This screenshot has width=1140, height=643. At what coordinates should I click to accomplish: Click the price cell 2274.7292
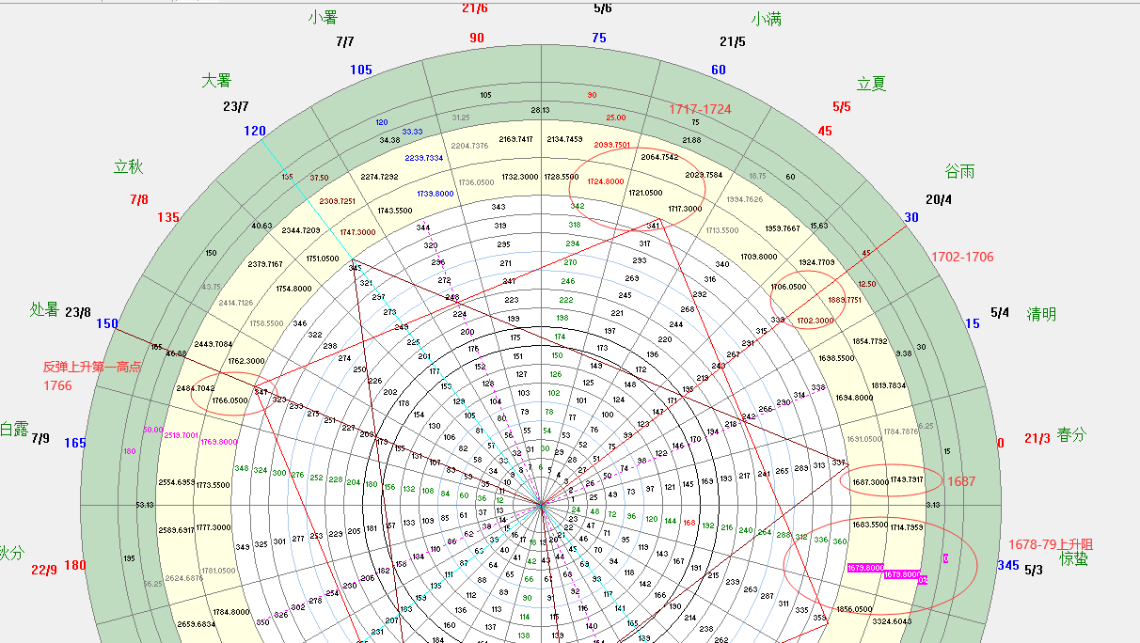point(379,177)
